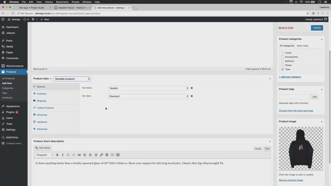Click the product tags input field
331x186 pixels.
[x=294, y=97]
